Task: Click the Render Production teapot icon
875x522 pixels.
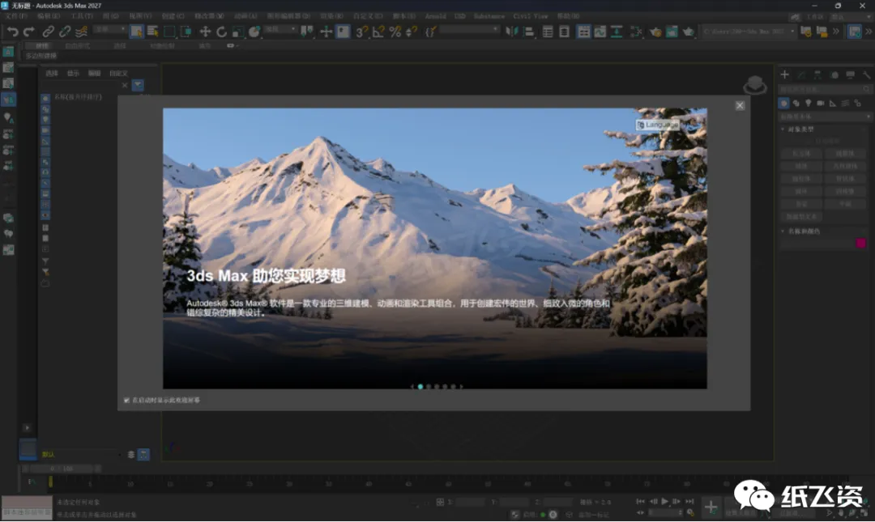Action: click(689, 32)
